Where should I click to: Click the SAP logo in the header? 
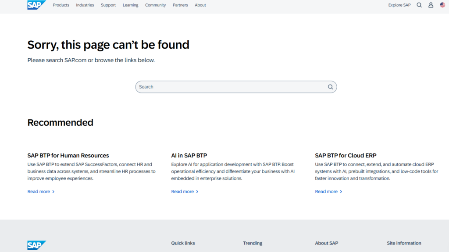36,5
